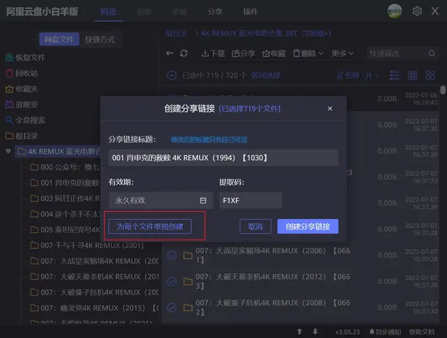Click the calendar icon in 有效期 field
Viewport: 447px width, 338px height.
pos(203,201)
